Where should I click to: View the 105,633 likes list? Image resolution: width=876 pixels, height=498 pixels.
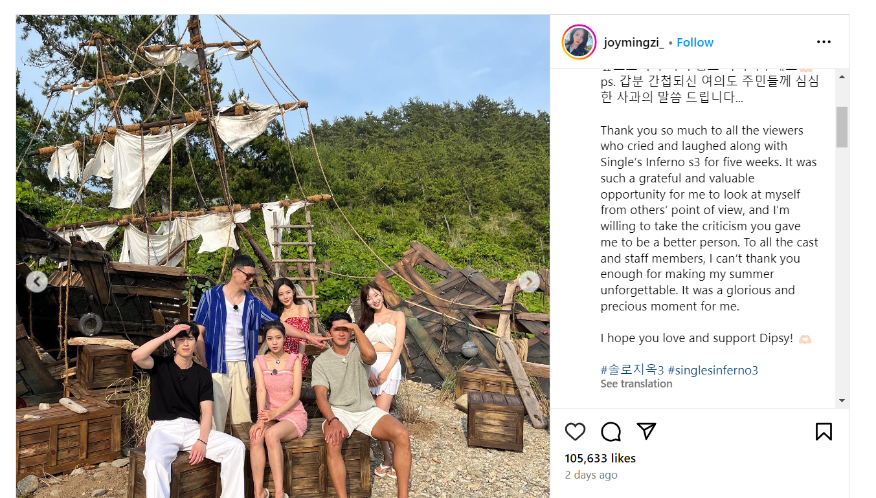pyautogui.click(x=600, y=458)
